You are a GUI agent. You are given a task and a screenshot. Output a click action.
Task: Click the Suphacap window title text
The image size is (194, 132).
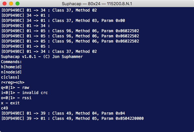click(x=97, y=4)
